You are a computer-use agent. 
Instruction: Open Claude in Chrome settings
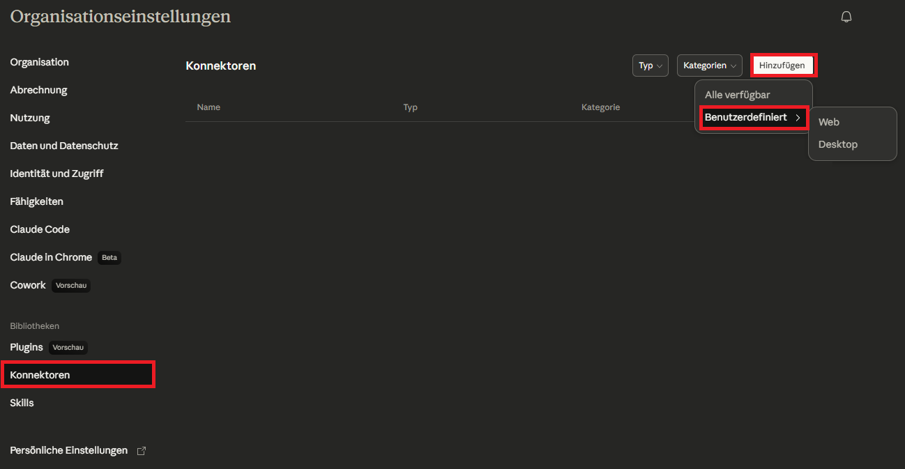pos(51,257)
